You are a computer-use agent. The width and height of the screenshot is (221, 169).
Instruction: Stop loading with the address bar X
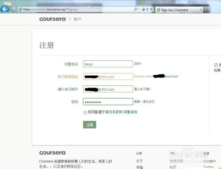click(x=151, y=9)
